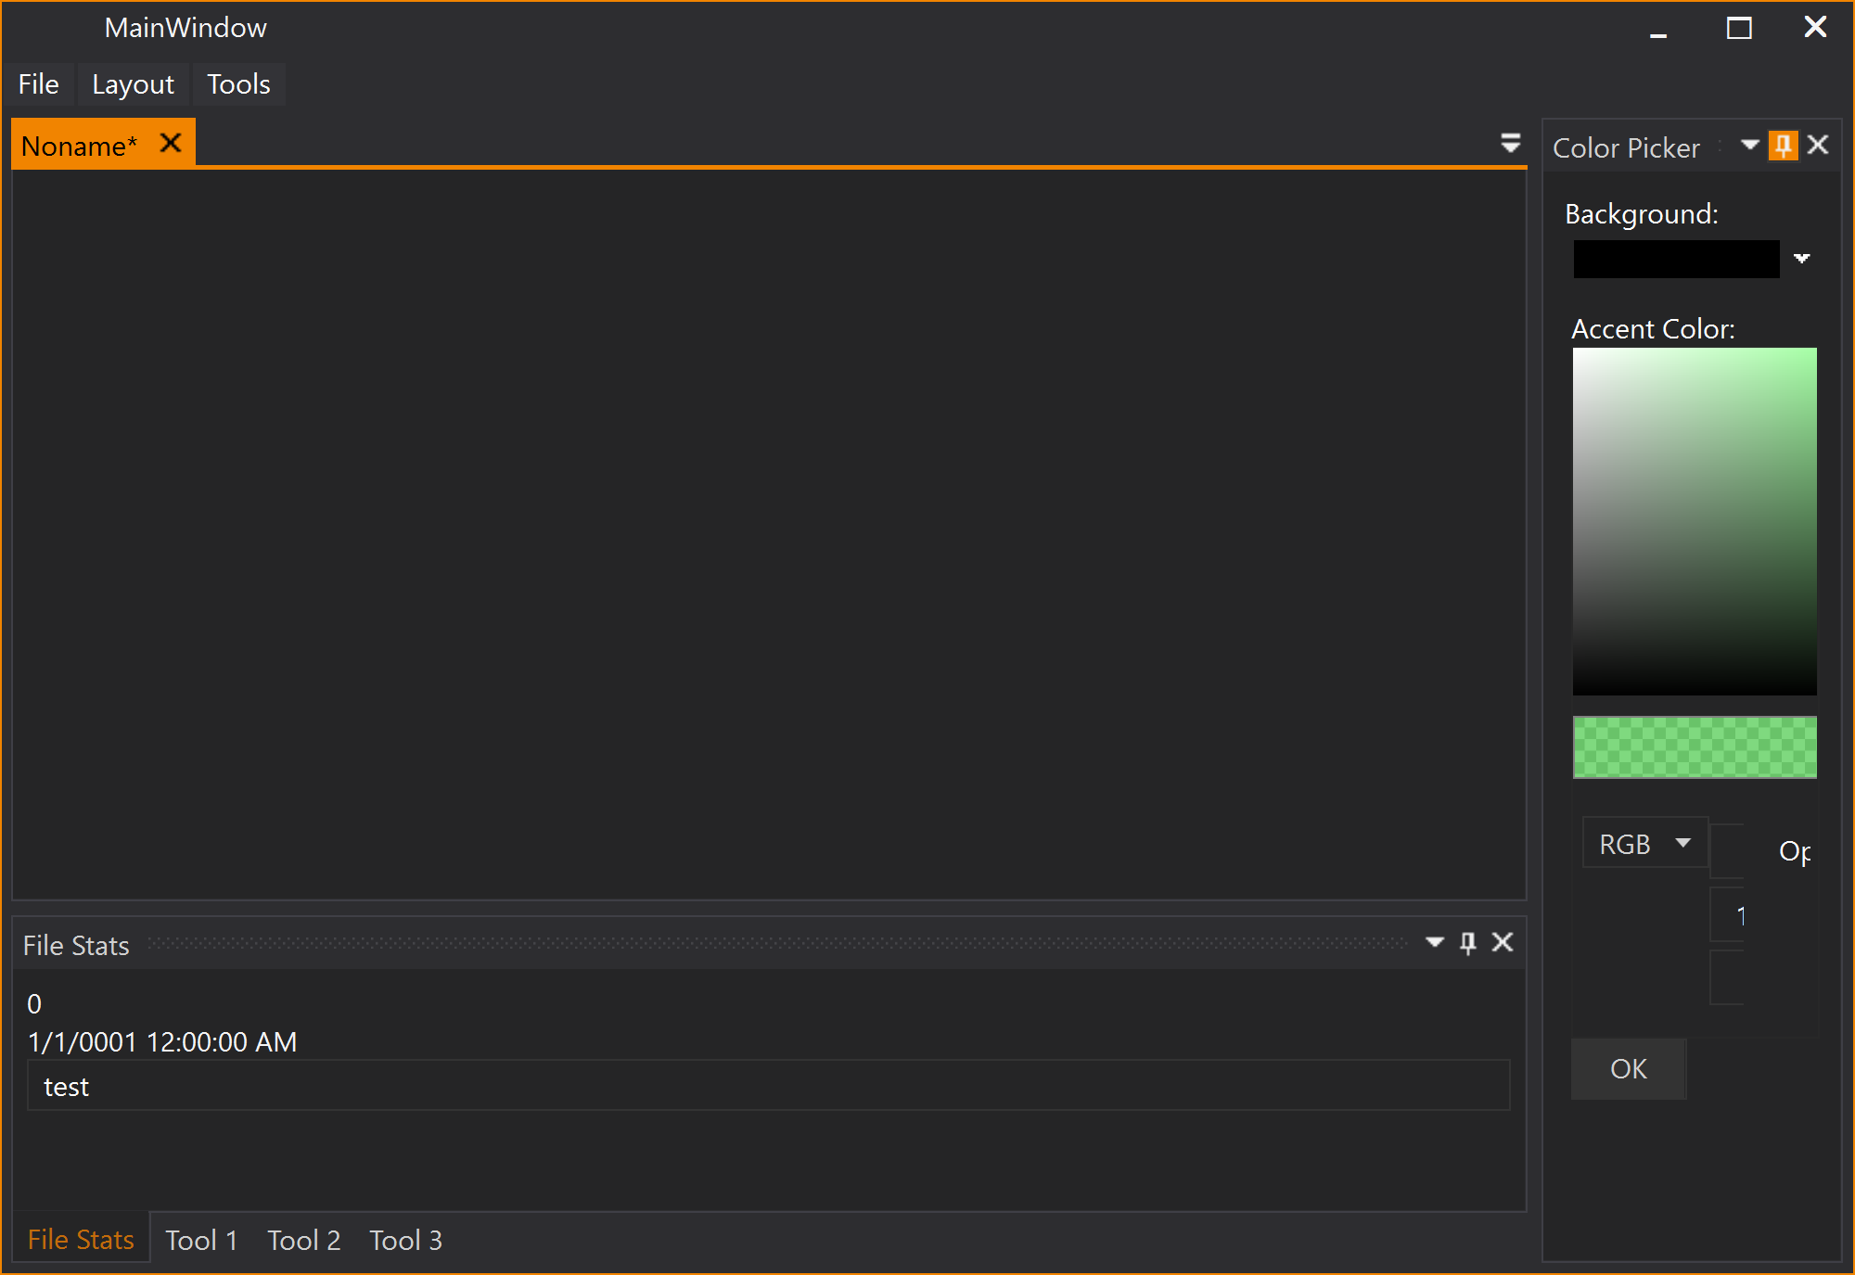Expand the Background color dropdown
Viewport: 1855px width, 1275px height.
1801,259
